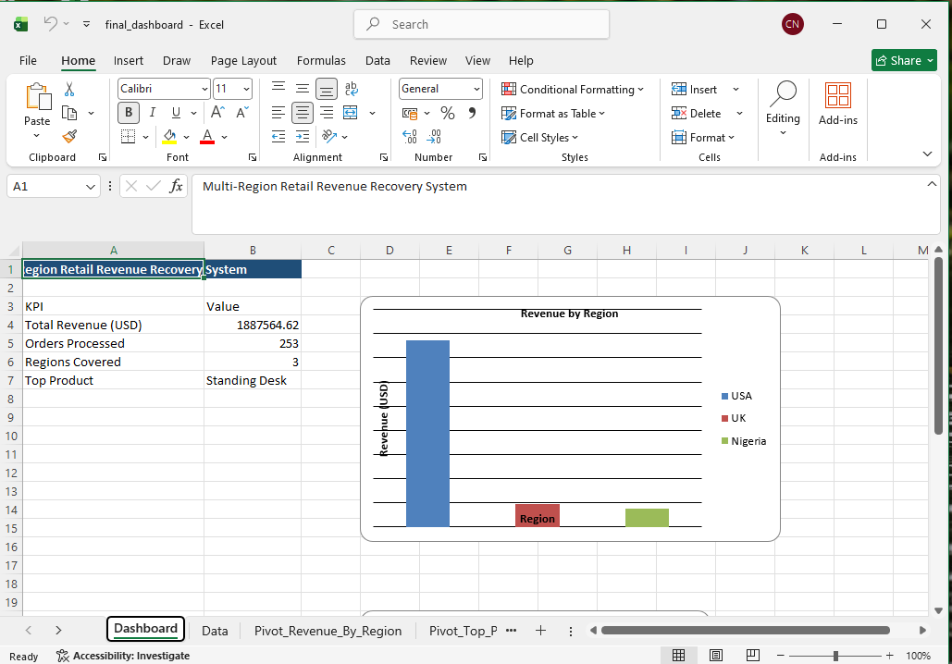Click the Font Color A icon

207,137
